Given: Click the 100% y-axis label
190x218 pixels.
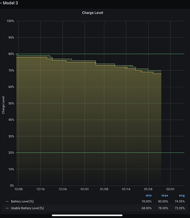Looking at the screenshot, I should 10,21.
